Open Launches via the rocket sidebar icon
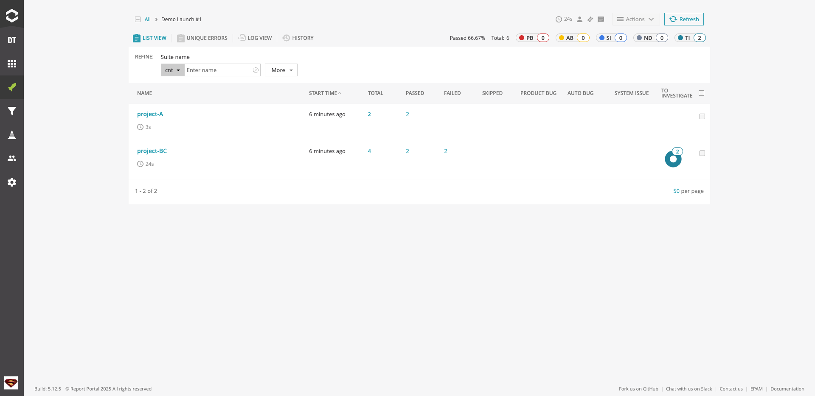 pos(12,87)
